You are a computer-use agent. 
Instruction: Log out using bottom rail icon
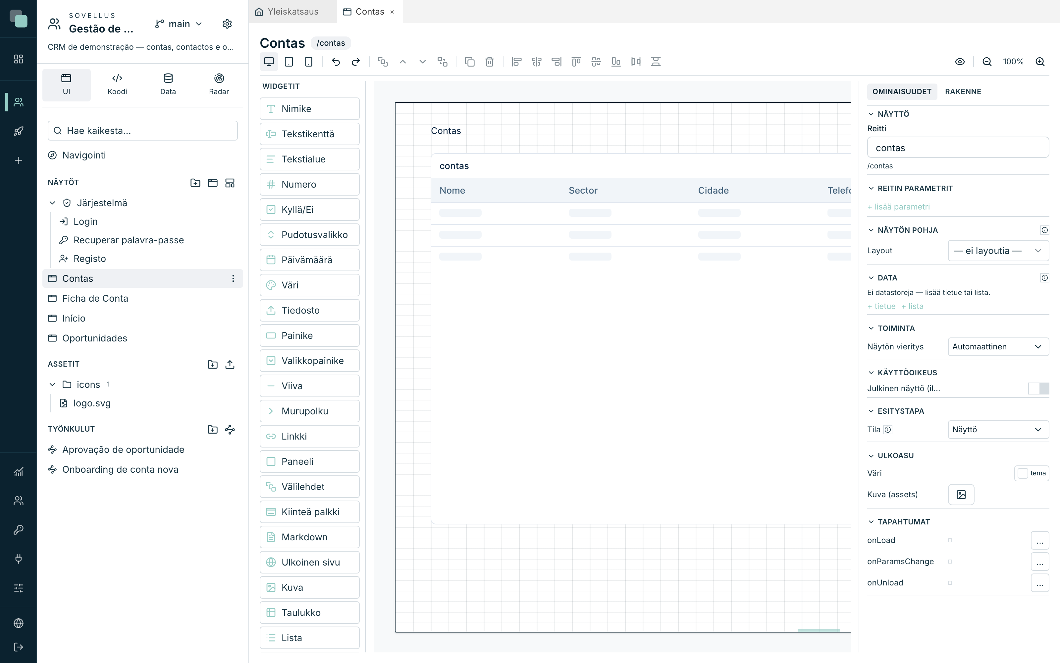[19, 647]
